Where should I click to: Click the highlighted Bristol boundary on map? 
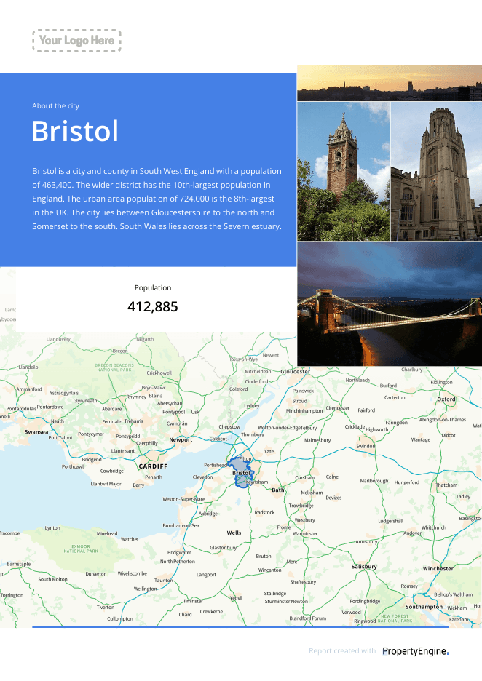242,472
